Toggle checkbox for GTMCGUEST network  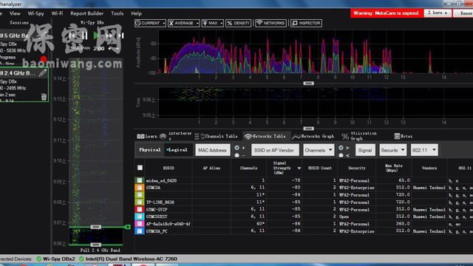click(140, 216)
